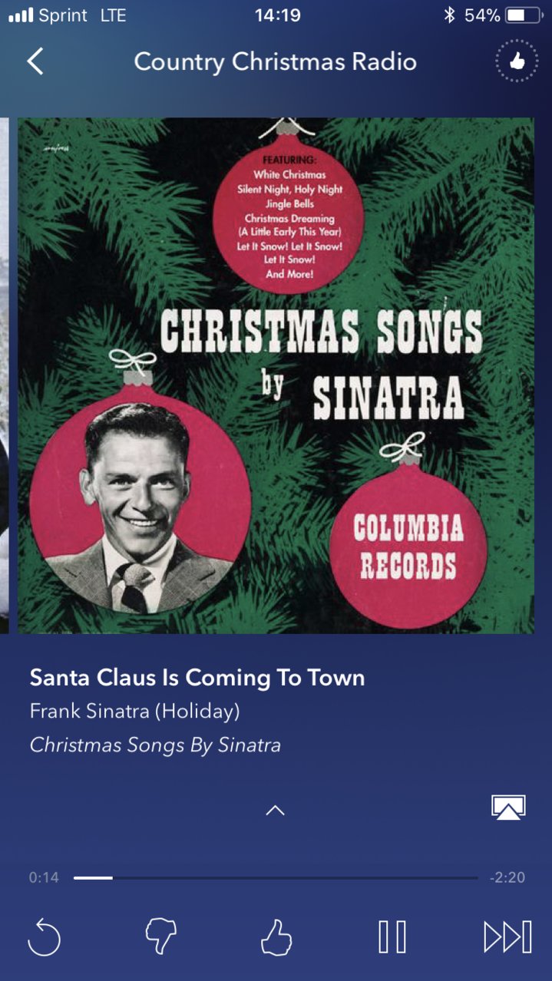Tap the remaining time -2:20 label
The image size is (552, 981).
[x=507, y=877]
